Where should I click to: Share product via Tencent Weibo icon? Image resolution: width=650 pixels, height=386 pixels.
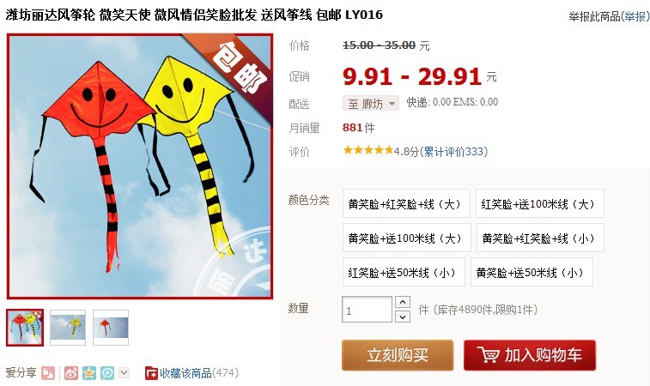tap(107, 373)
